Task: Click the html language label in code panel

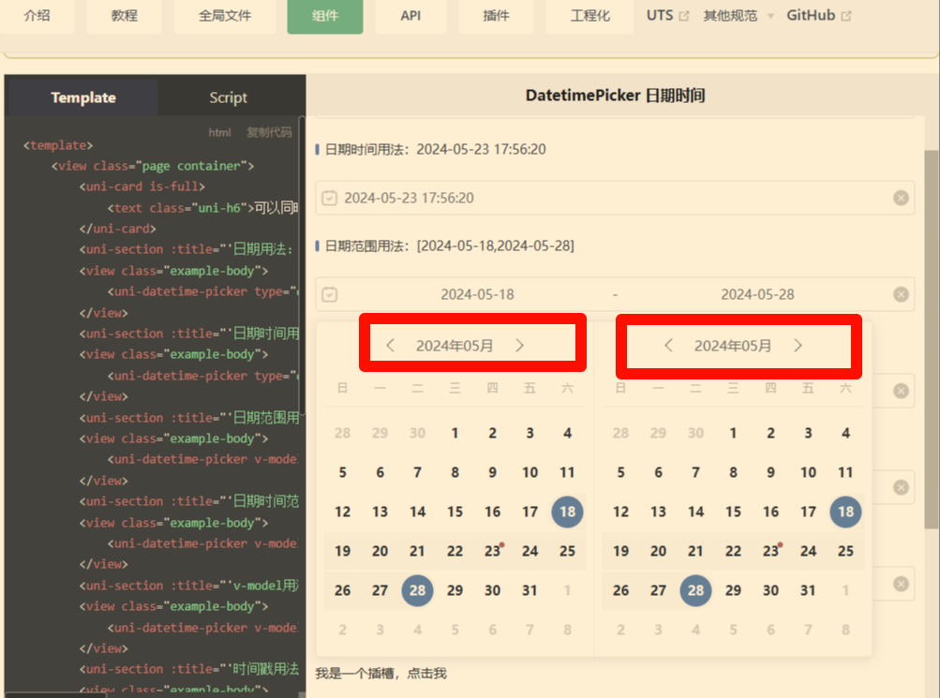Action: coord(219,132)
